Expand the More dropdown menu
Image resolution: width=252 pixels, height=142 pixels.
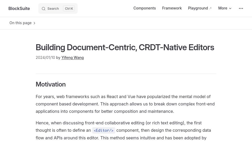(x=225, y=8)
